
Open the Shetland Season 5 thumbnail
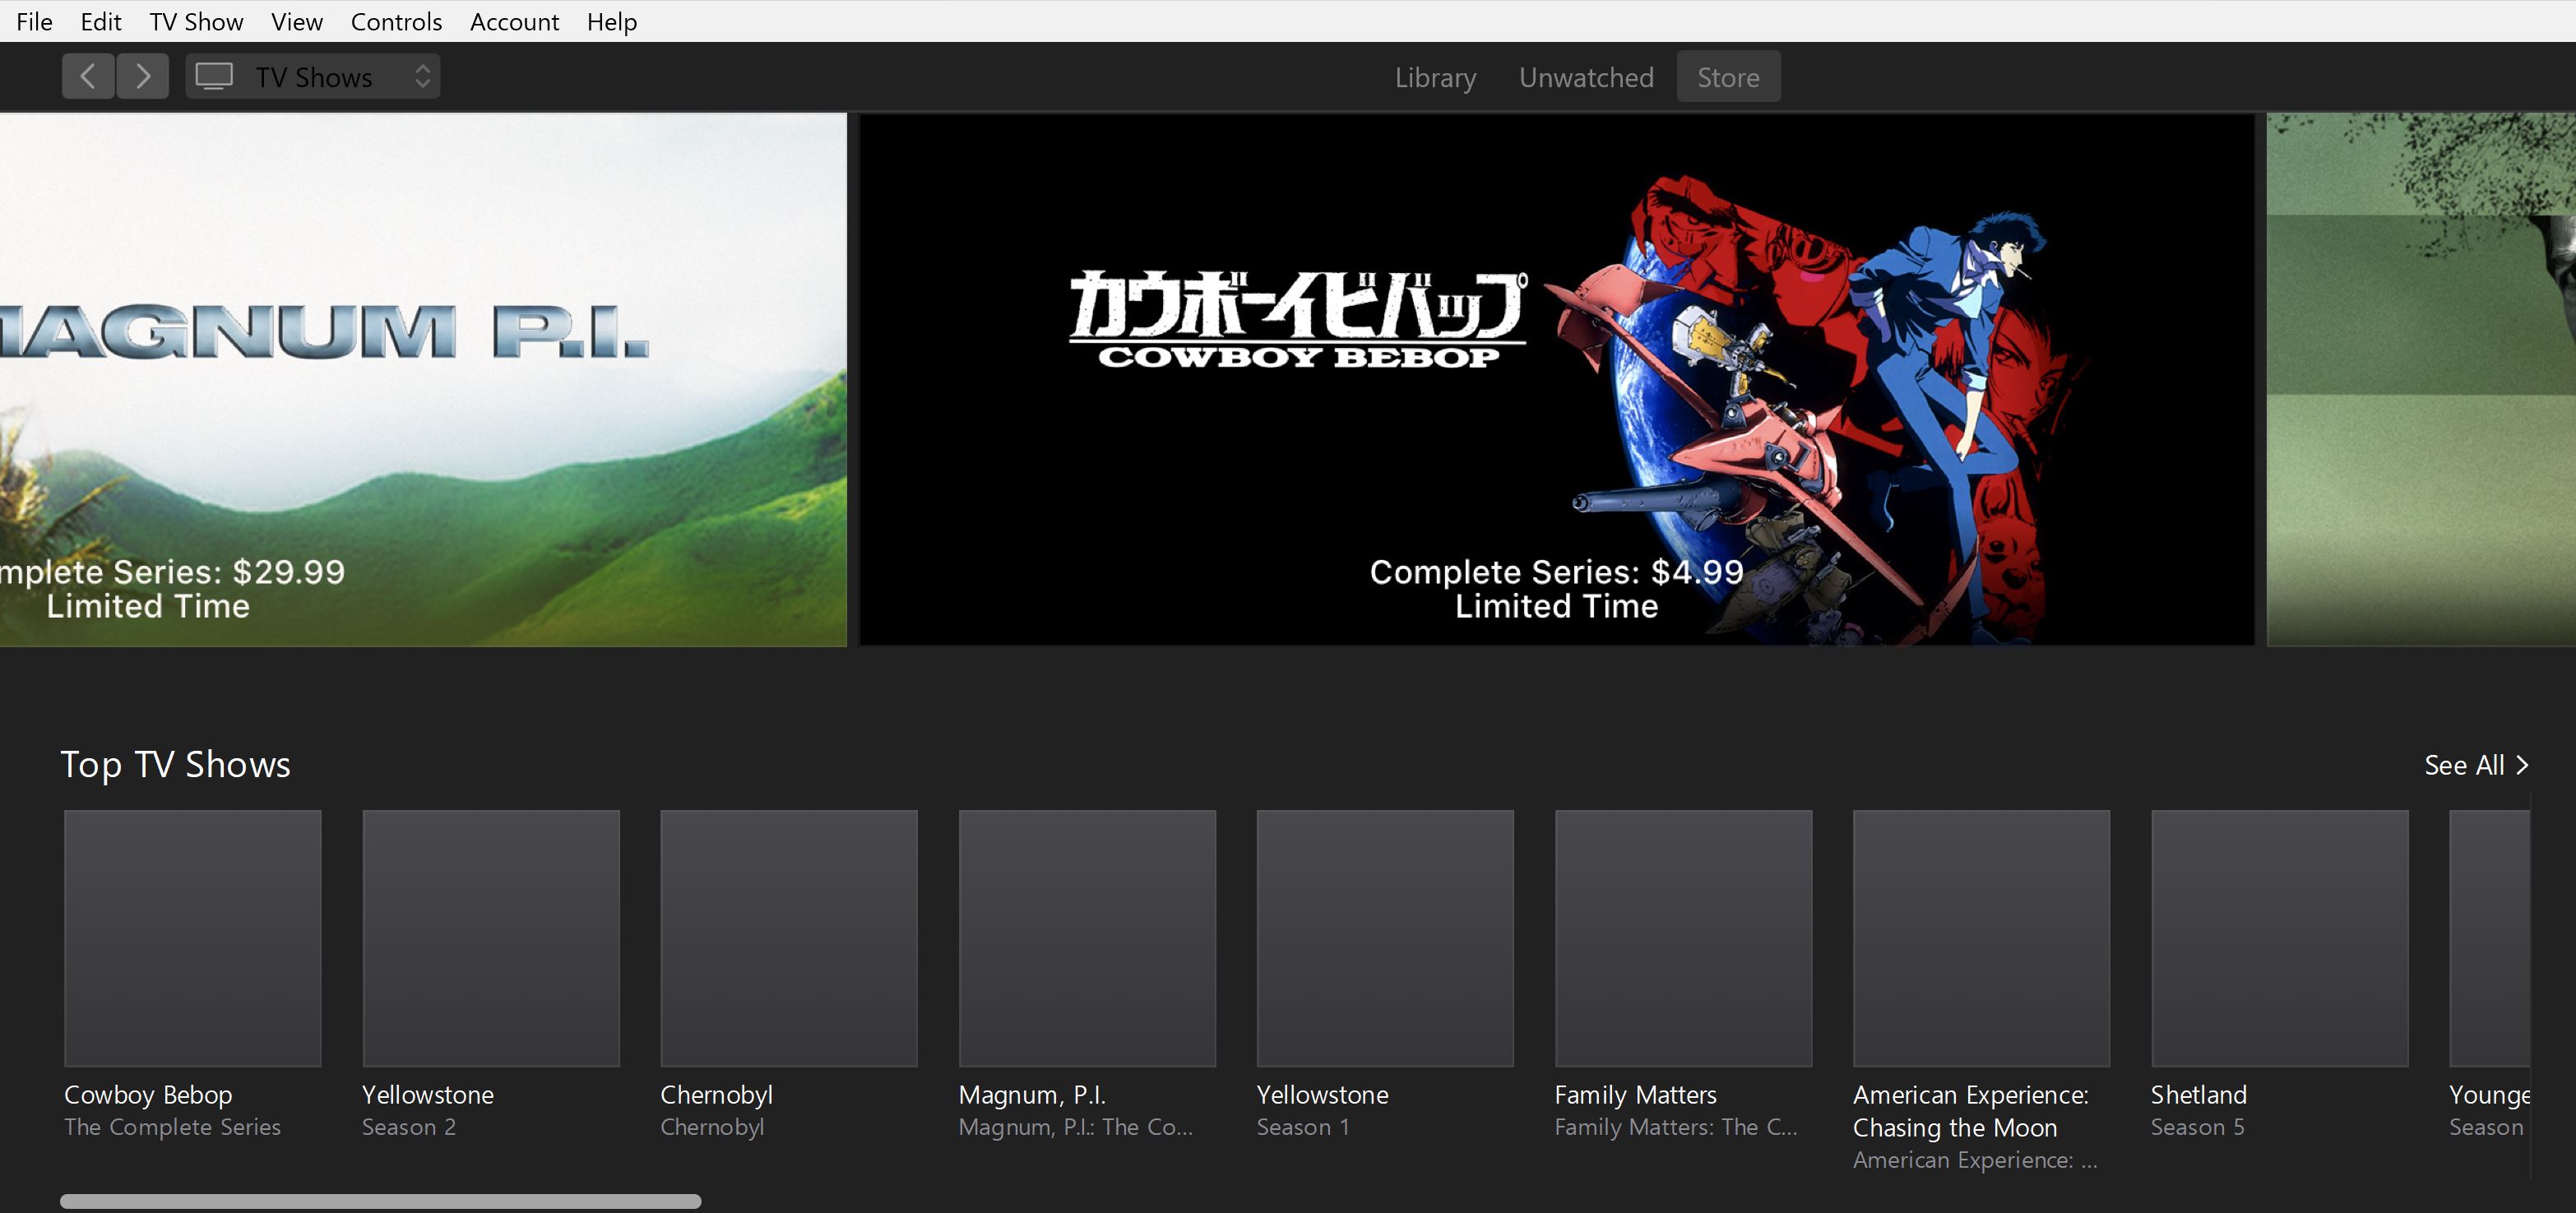pos(2279,938)
